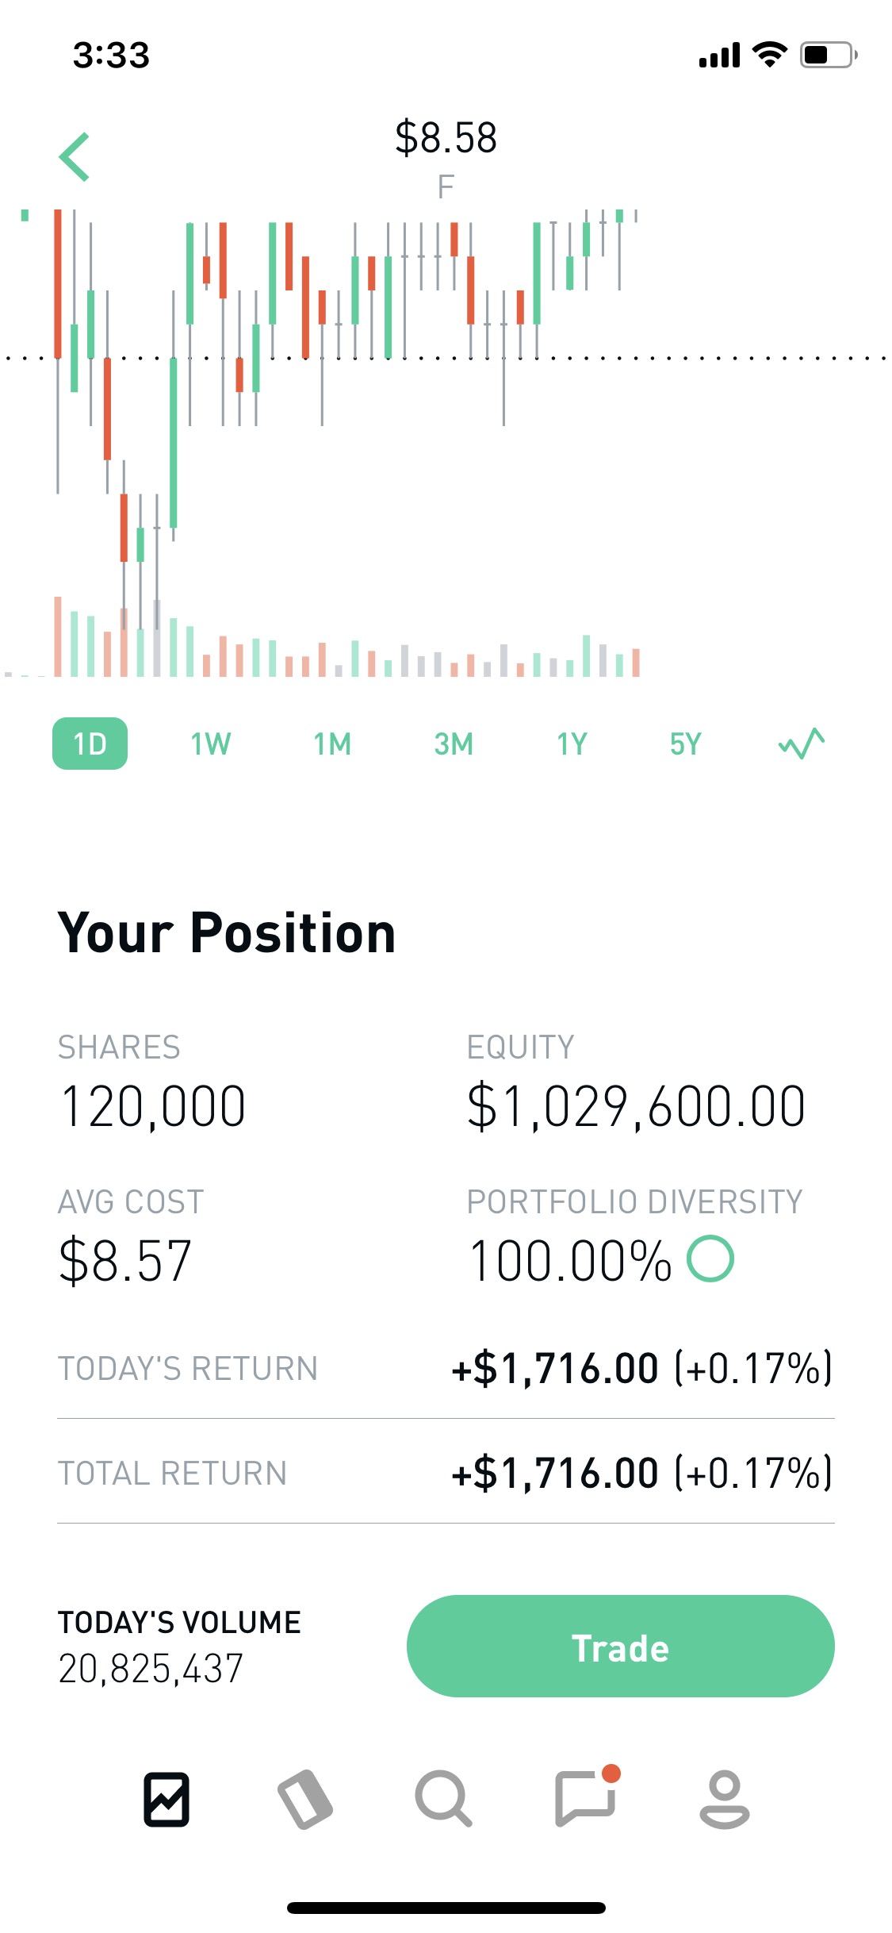
Task: Switch chart to 1M range
Action: coord(332,744)
